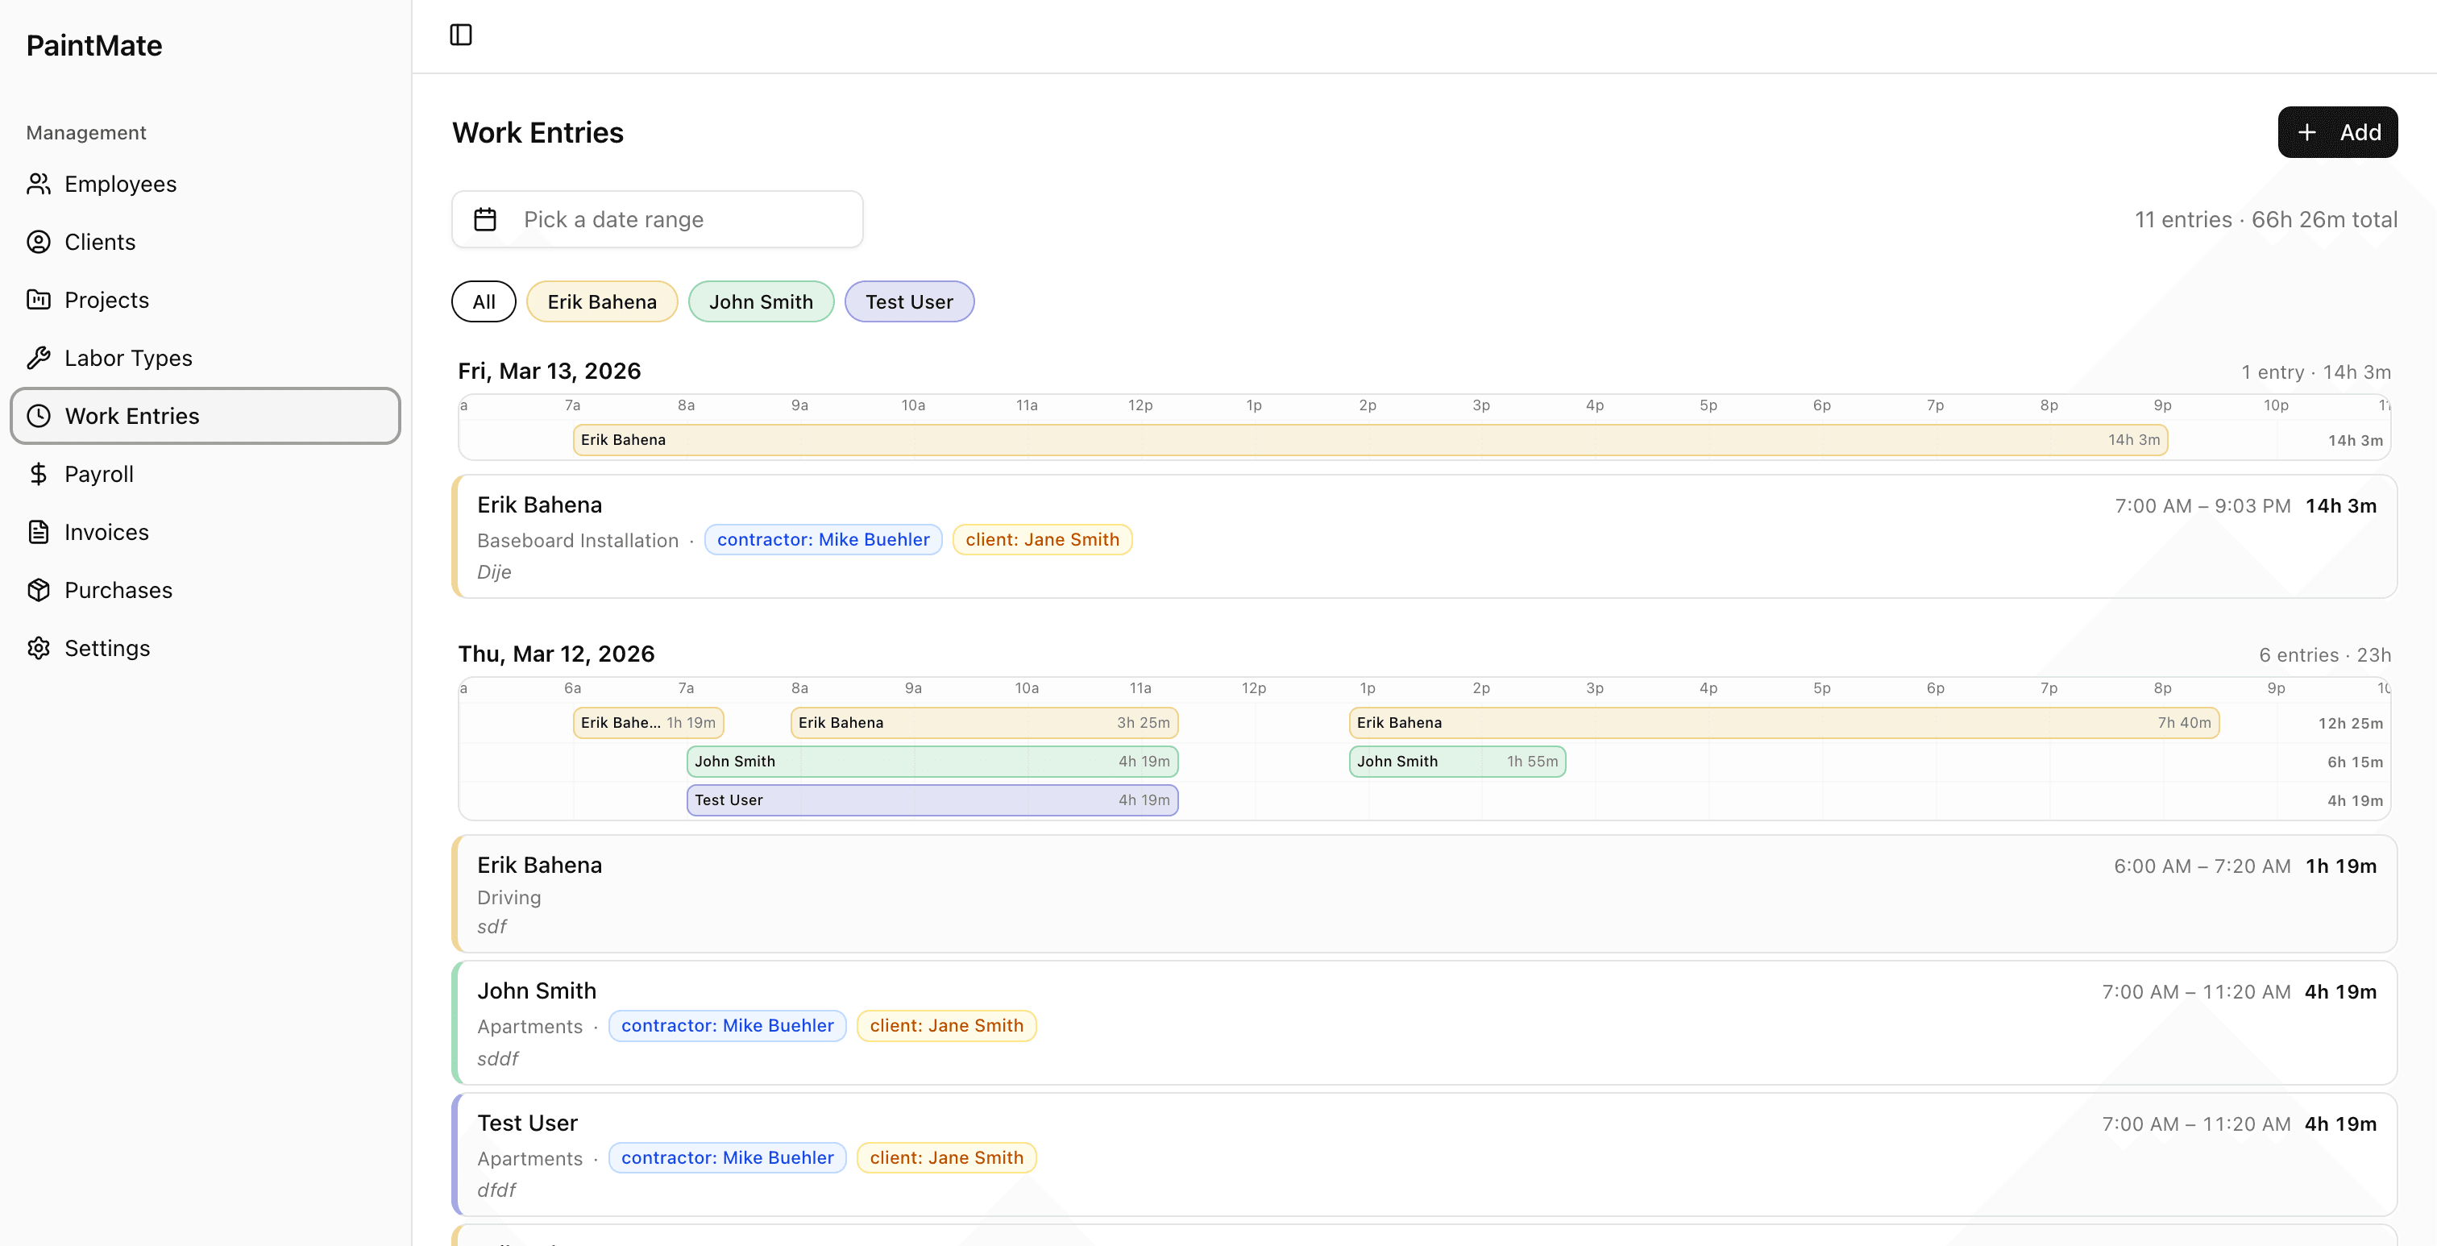The height and width of the screenshot is (1246, 2437).
Task: Click the Management section label
Action: coord(86,132)
